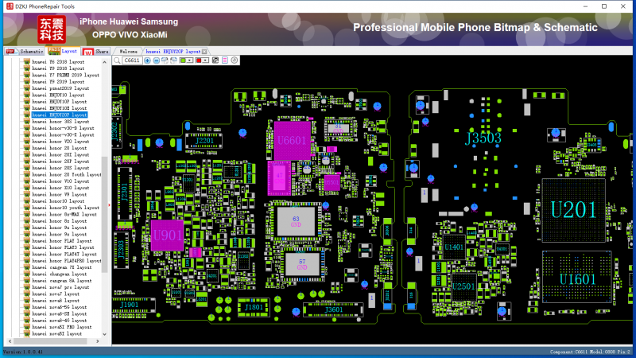This screenshot has height=358, width=636.
Task: Select huawei ENJOY20P layout in tree
Action: tap(59, 115)
